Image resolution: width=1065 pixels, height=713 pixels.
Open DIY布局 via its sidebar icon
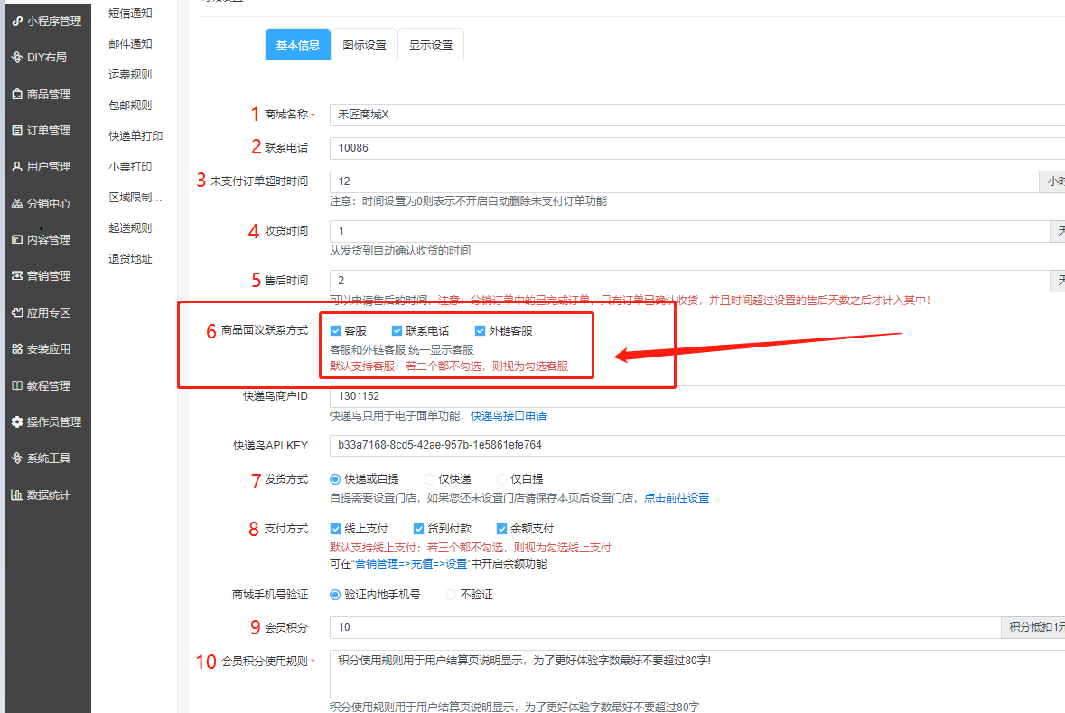pos(17,58)
